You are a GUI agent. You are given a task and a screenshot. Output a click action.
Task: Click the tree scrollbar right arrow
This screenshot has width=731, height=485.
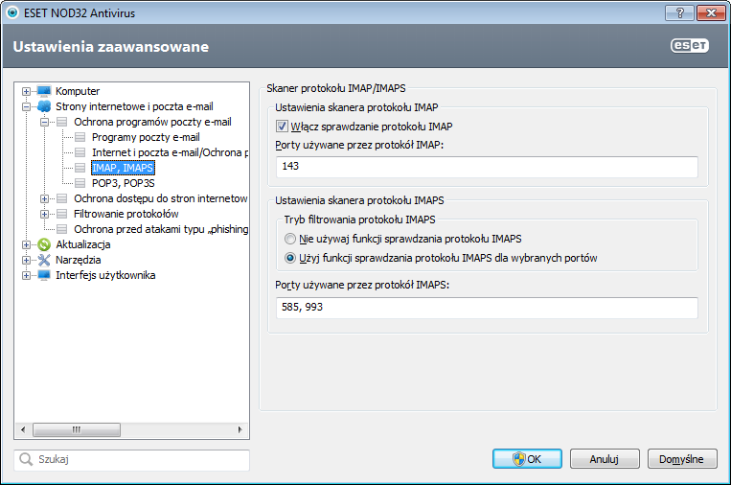(240, 429)
